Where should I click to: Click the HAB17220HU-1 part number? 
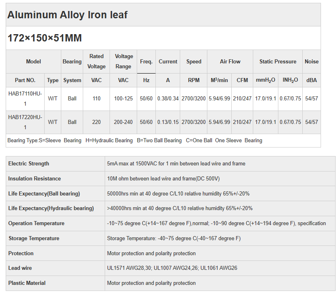point(25,122)
